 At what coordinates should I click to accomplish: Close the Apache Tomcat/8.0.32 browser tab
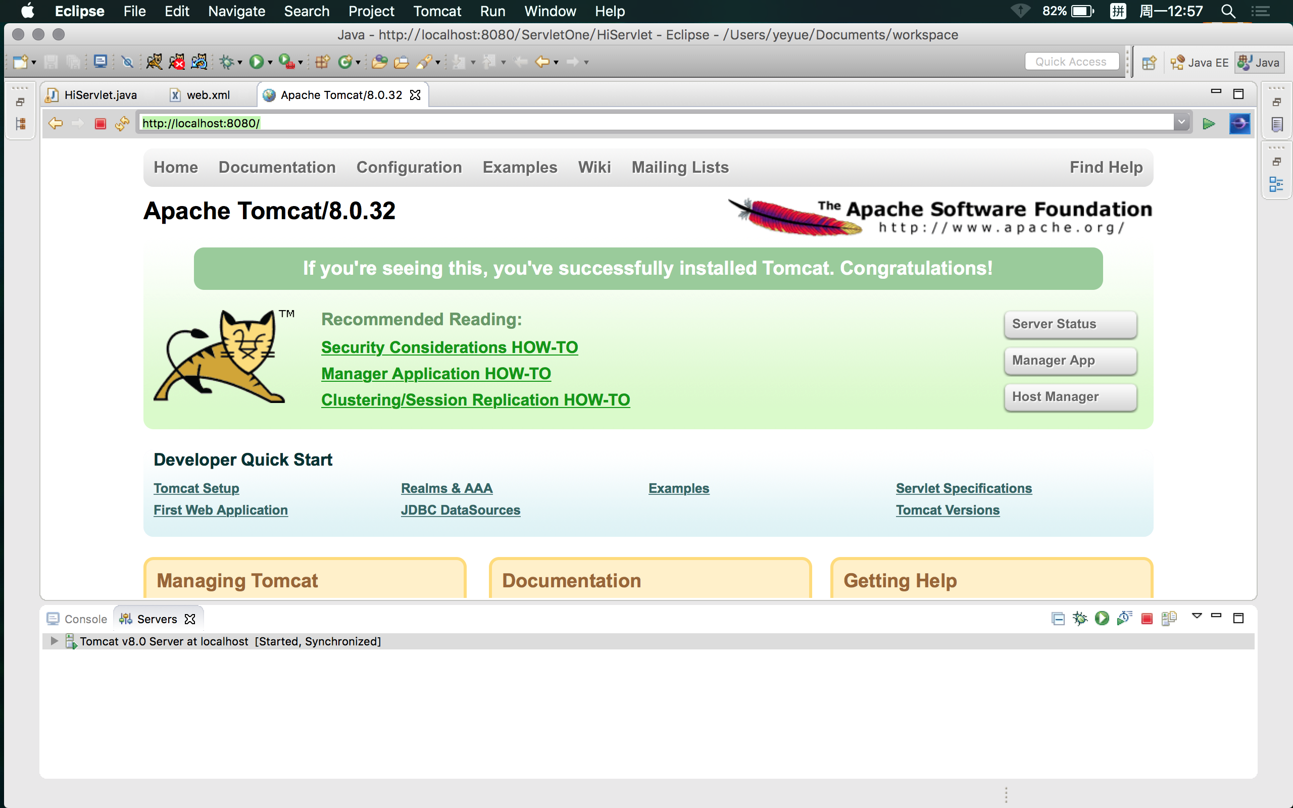(x=415, y=94)
